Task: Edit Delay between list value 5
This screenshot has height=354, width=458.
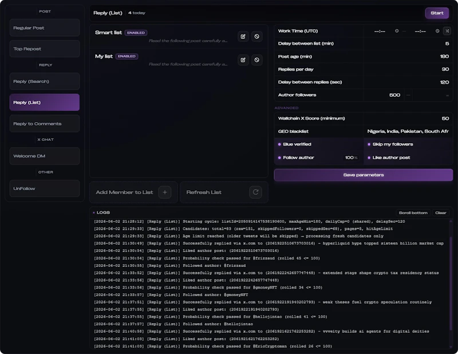Action: coord(408,44)
